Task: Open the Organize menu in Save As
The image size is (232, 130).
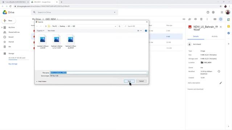Action: click(x=40, y=31)
